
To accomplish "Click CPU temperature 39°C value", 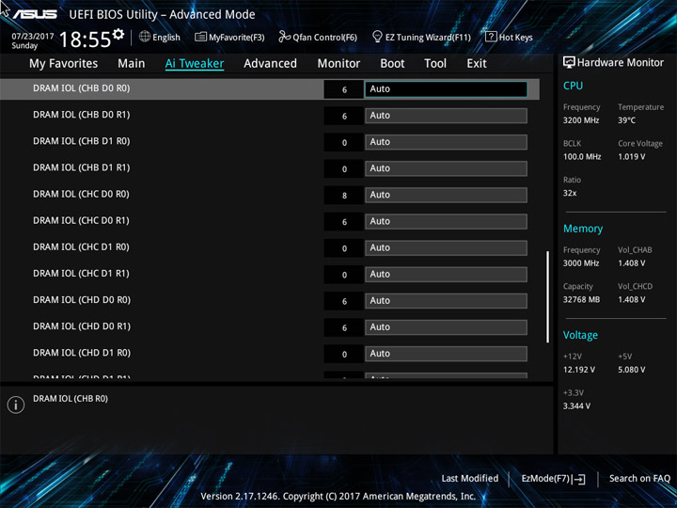I will coord(626,120).
